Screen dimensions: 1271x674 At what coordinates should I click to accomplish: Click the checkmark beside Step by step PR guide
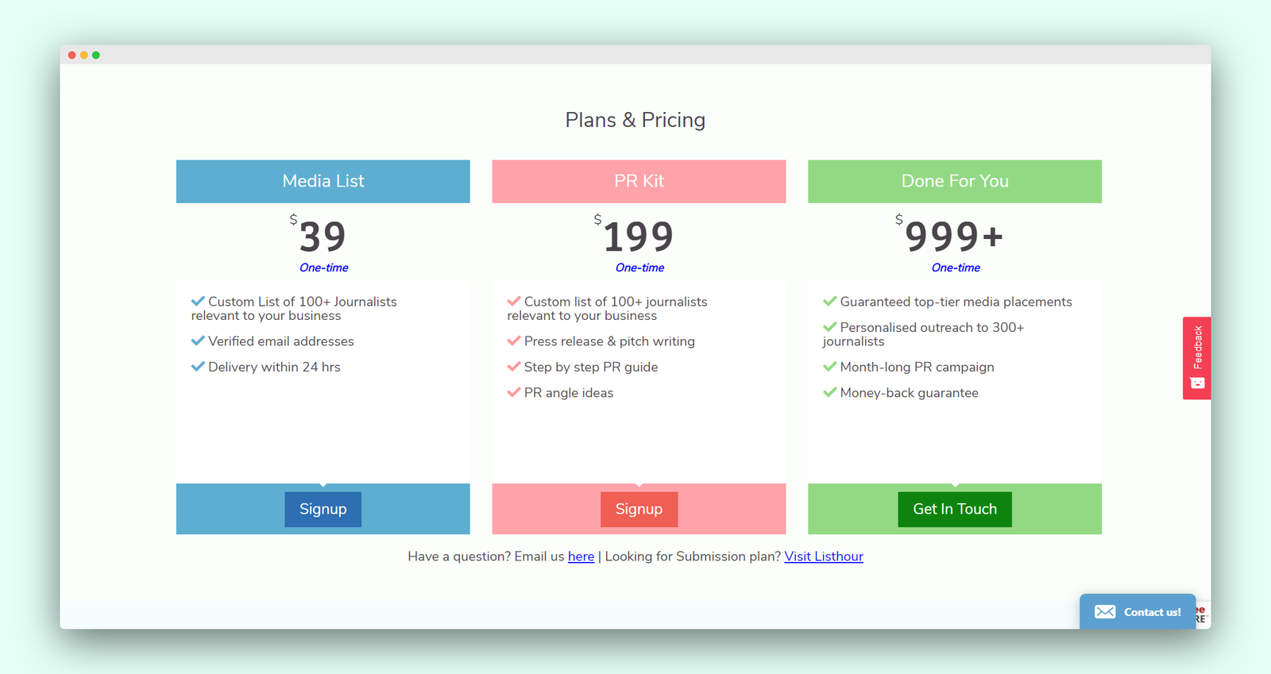(x=514, y=366)
